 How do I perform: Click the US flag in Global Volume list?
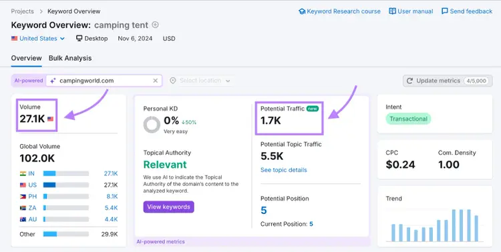coord(23,185)
